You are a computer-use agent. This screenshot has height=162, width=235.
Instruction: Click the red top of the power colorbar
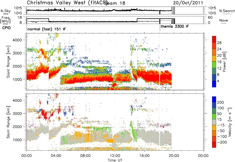coord(214,39)
